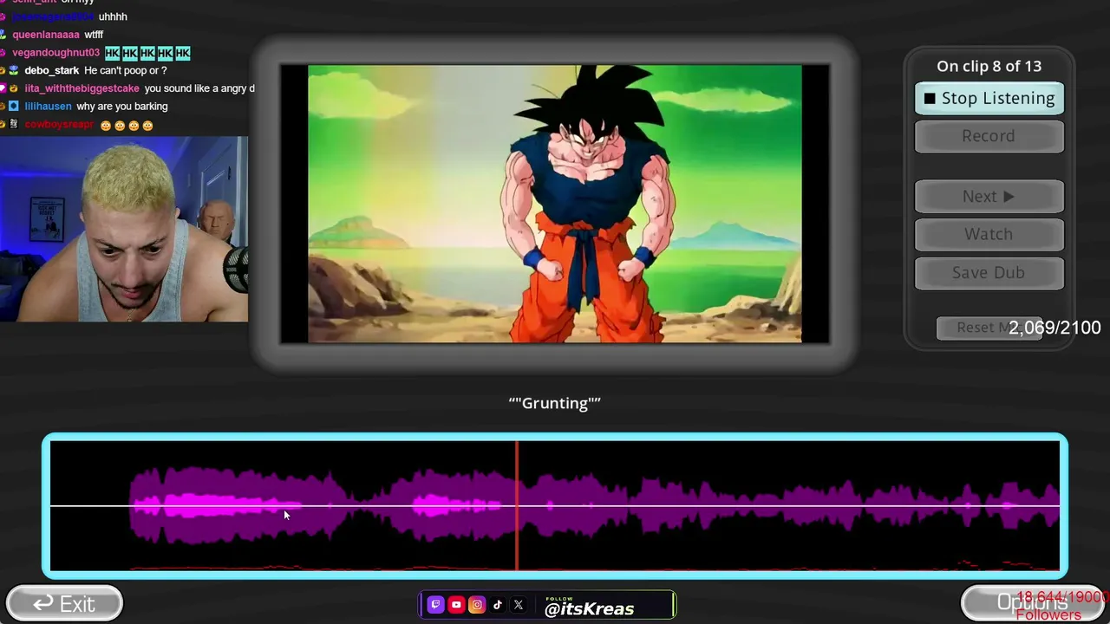Click the chat message "why are you barking"

click(x=122, y=107)
